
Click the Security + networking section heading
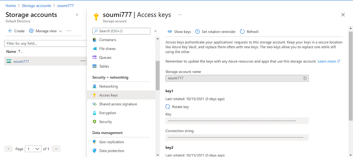click(x=110, y=77)
